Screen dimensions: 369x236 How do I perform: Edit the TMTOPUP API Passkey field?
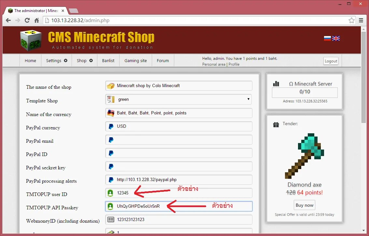[178, 206]
